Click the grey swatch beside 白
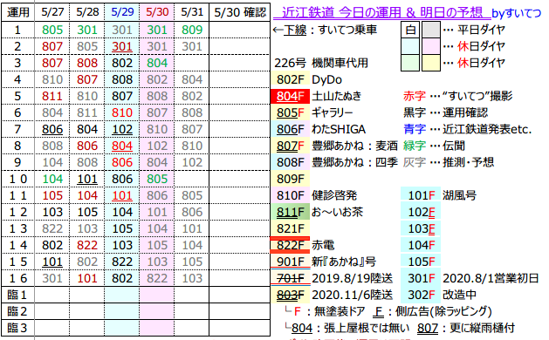549x340 pixels. click(x=431, y=30)
